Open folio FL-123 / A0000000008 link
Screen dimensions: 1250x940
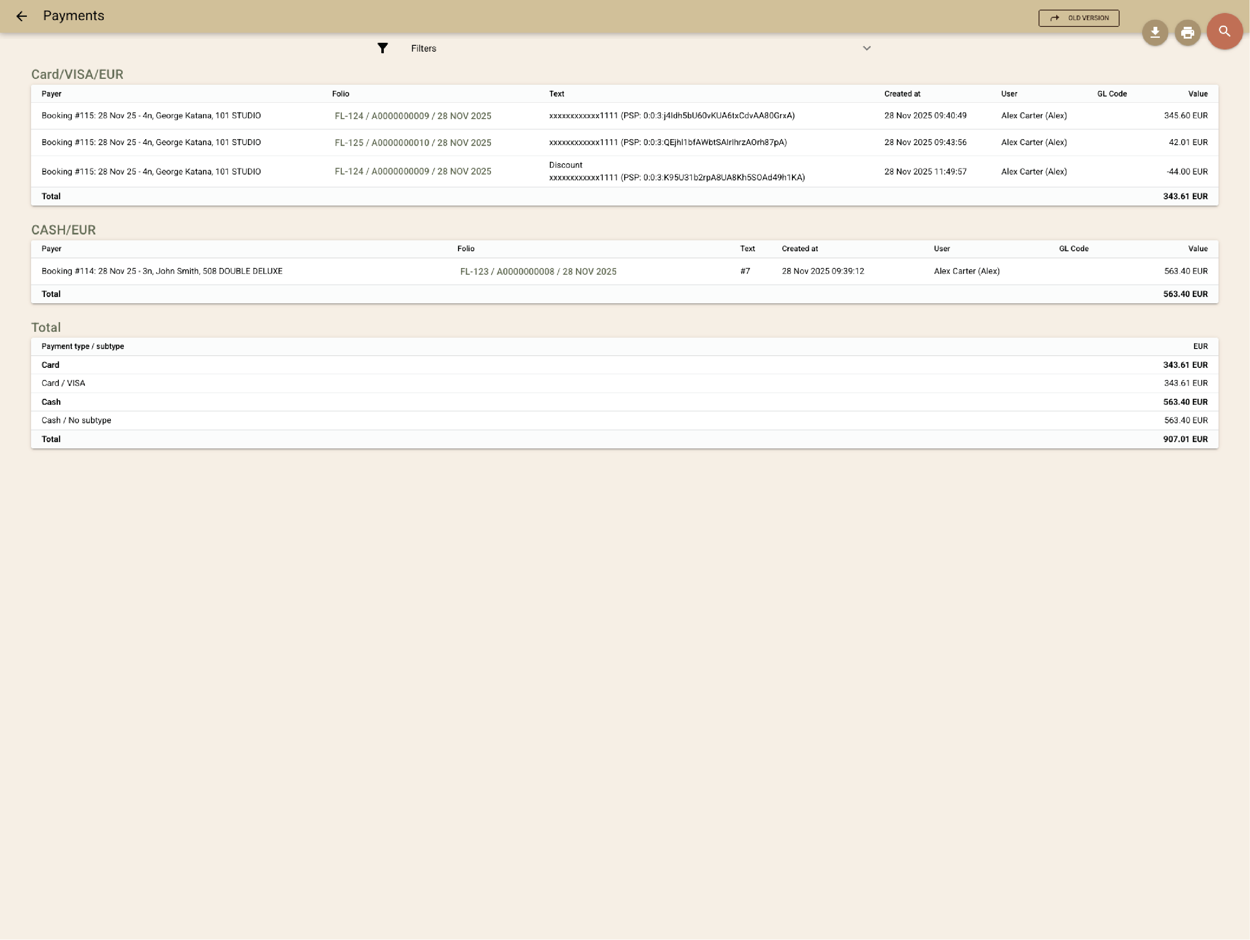coord(537,272)
